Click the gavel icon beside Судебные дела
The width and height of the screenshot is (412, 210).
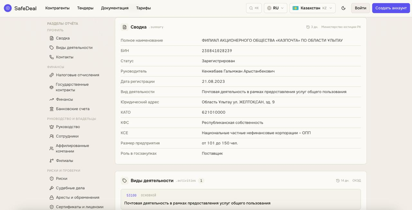pos(51,188)
